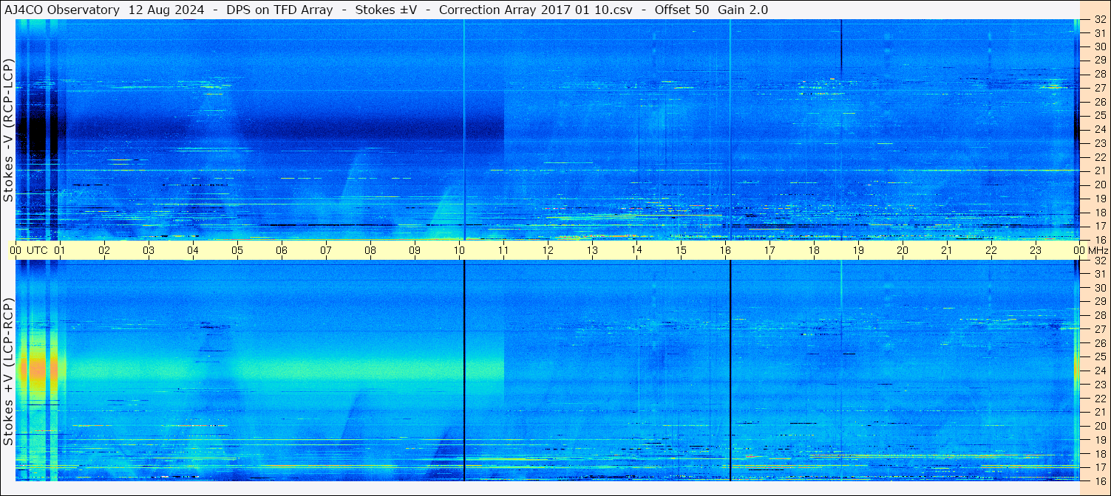This screenshot has width=1111, height=496.
Task: Select the 21 hour tick on time axis
Action: (x=947, y=251)
